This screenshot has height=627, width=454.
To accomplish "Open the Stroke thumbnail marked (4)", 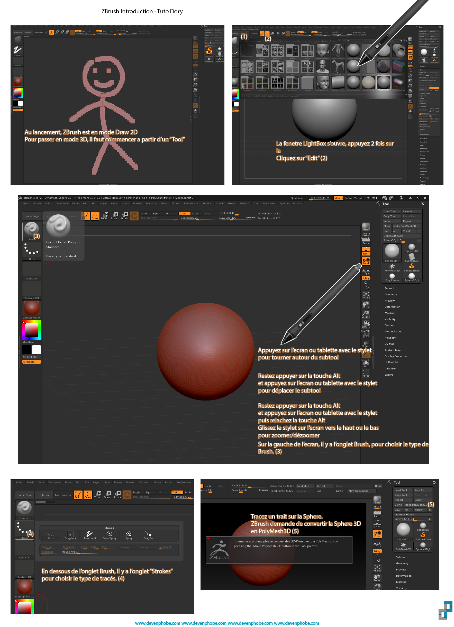I will coord(25,530).
